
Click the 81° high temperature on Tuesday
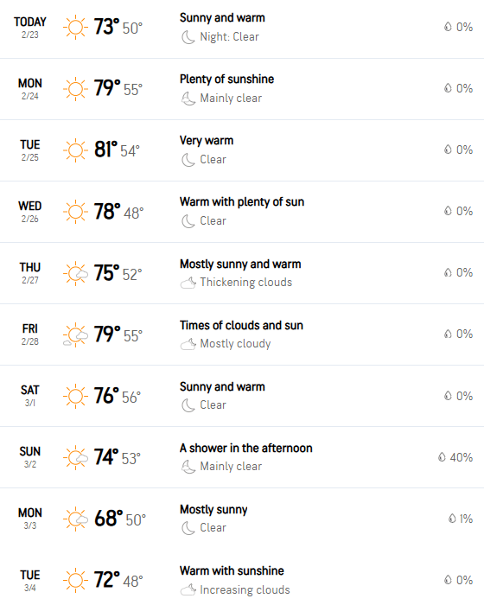point(105,150)
